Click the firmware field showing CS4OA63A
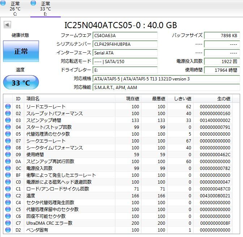The height and width of the screenshot is (237, 243). 125,35
